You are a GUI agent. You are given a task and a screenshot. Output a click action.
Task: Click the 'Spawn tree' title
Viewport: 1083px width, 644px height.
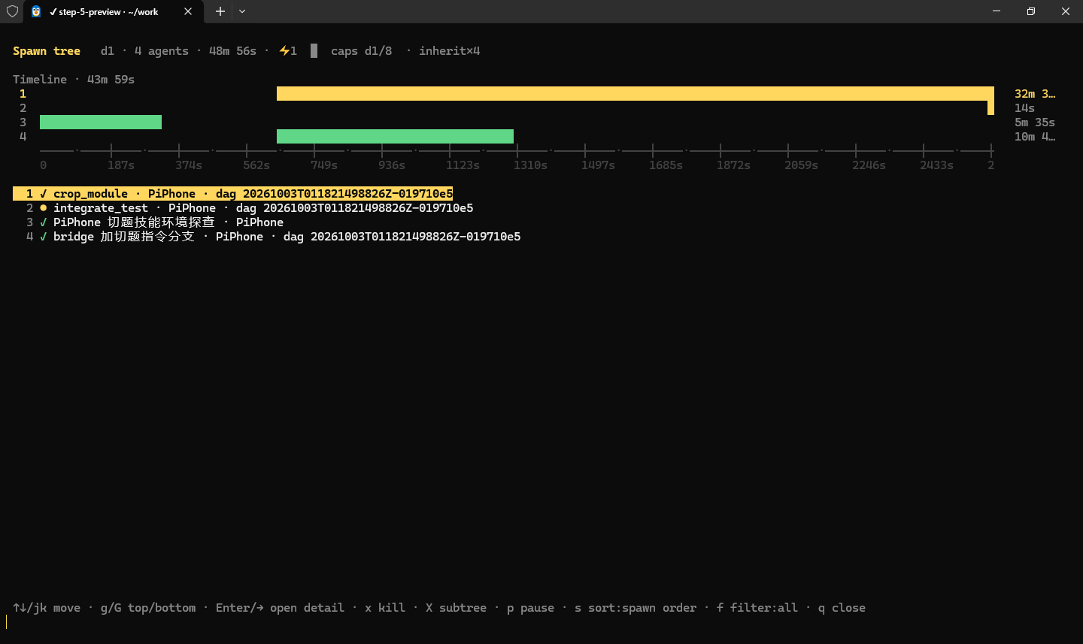pyautogui.click(x=47, y=51)
